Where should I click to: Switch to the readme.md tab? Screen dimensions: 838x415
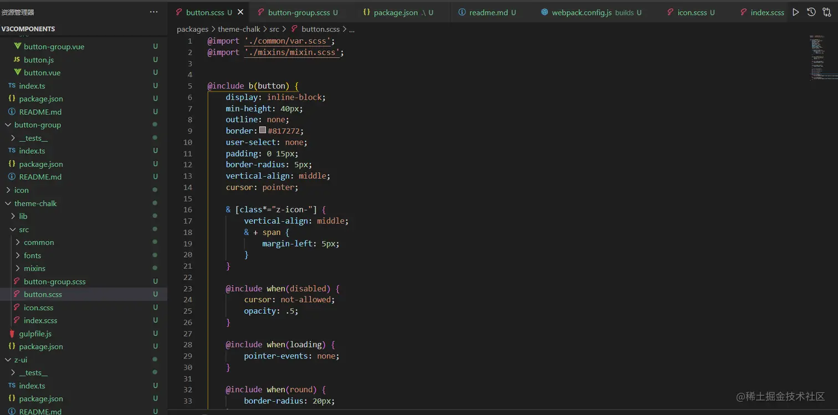pos(488,12)
